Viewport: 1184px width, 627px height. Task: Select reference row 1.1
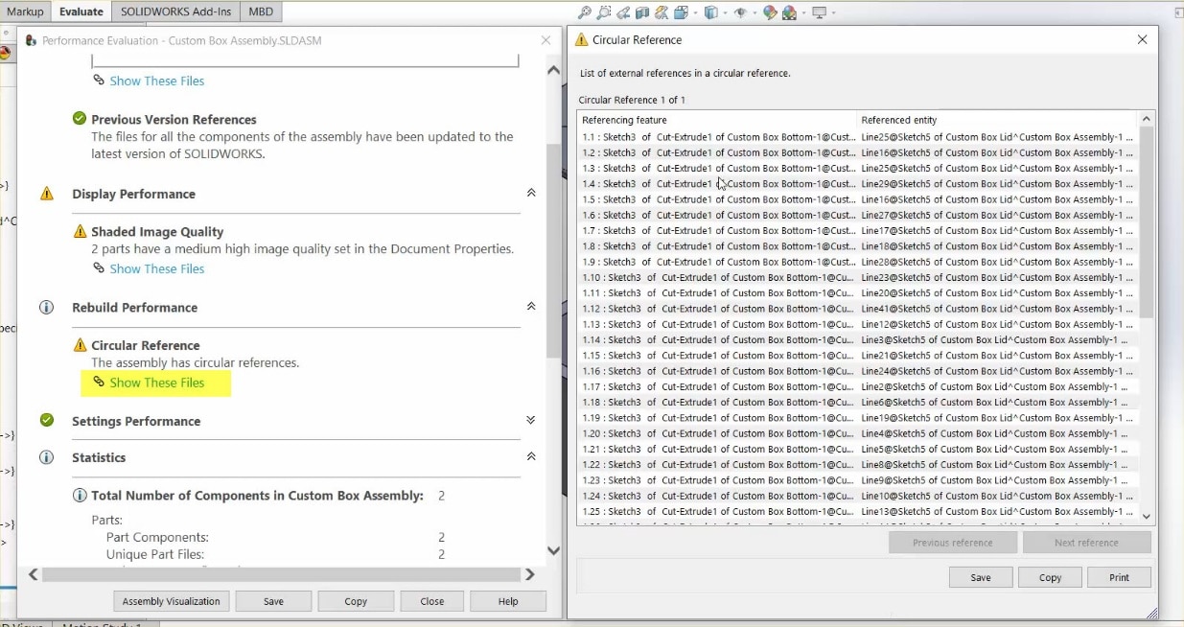[857, 137]
